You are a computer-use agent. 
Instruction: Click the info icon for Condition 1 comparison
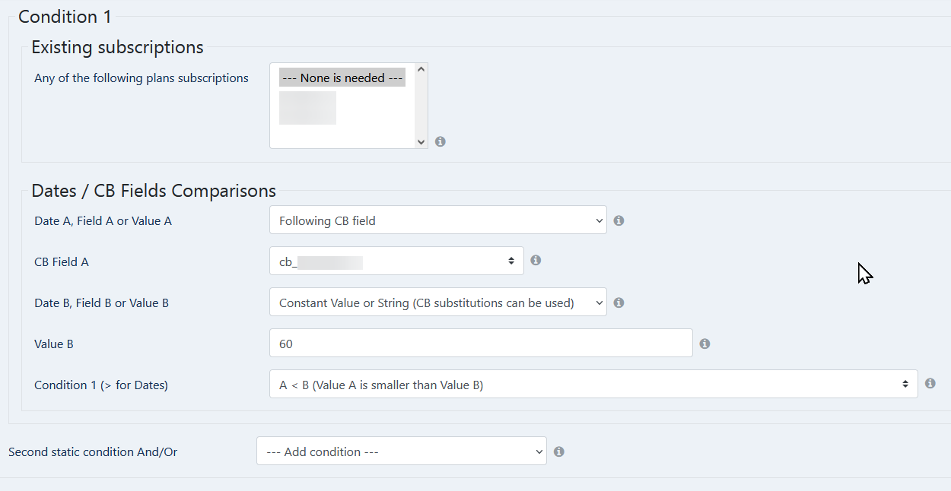(930, 383)
